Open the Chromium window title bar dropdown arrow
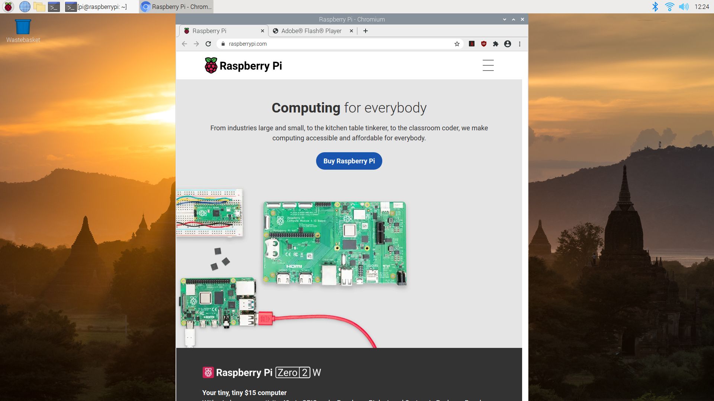Viewport: 714px width, 401px height. coord(505,19)
